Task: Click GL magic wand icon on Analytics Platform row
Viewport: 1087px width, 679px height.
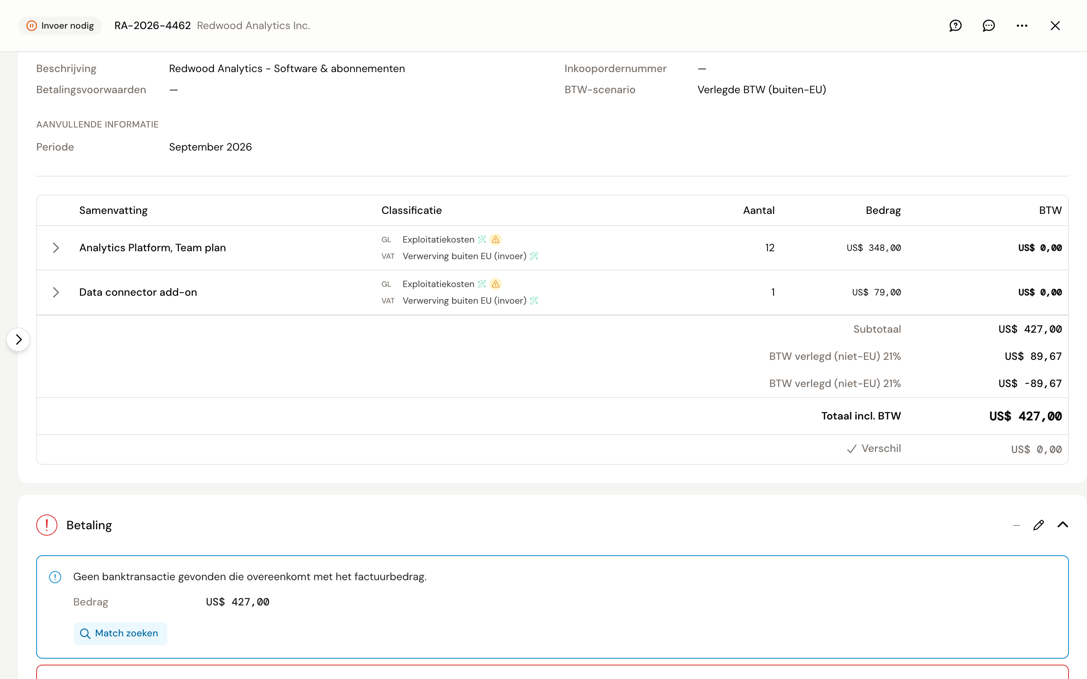Action: pyautogui.click(x=482, y=240)
